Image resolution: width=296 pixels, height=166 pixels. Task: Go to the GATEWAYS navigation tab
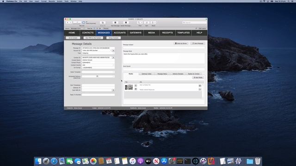[136, 33]
